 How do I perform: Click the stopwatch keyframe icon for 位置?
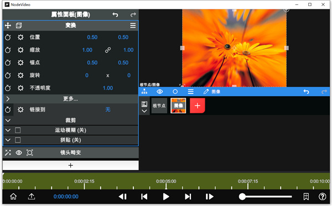(x=8, y=38)
